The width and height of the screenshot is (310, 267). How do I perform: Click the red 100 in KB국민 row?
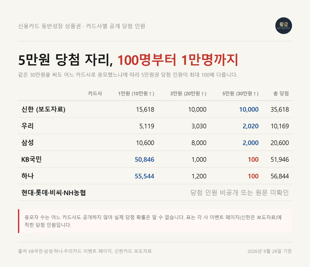click(253, 160)
